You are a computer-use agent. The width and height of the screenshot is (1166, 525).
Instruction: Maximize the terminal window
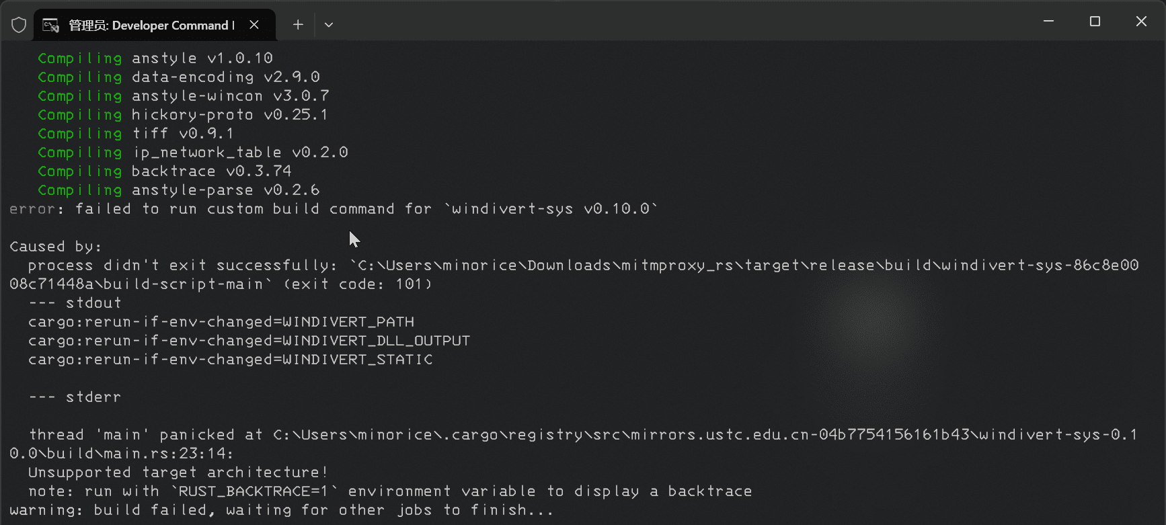pyautogui.click(x=1095, y=22)
